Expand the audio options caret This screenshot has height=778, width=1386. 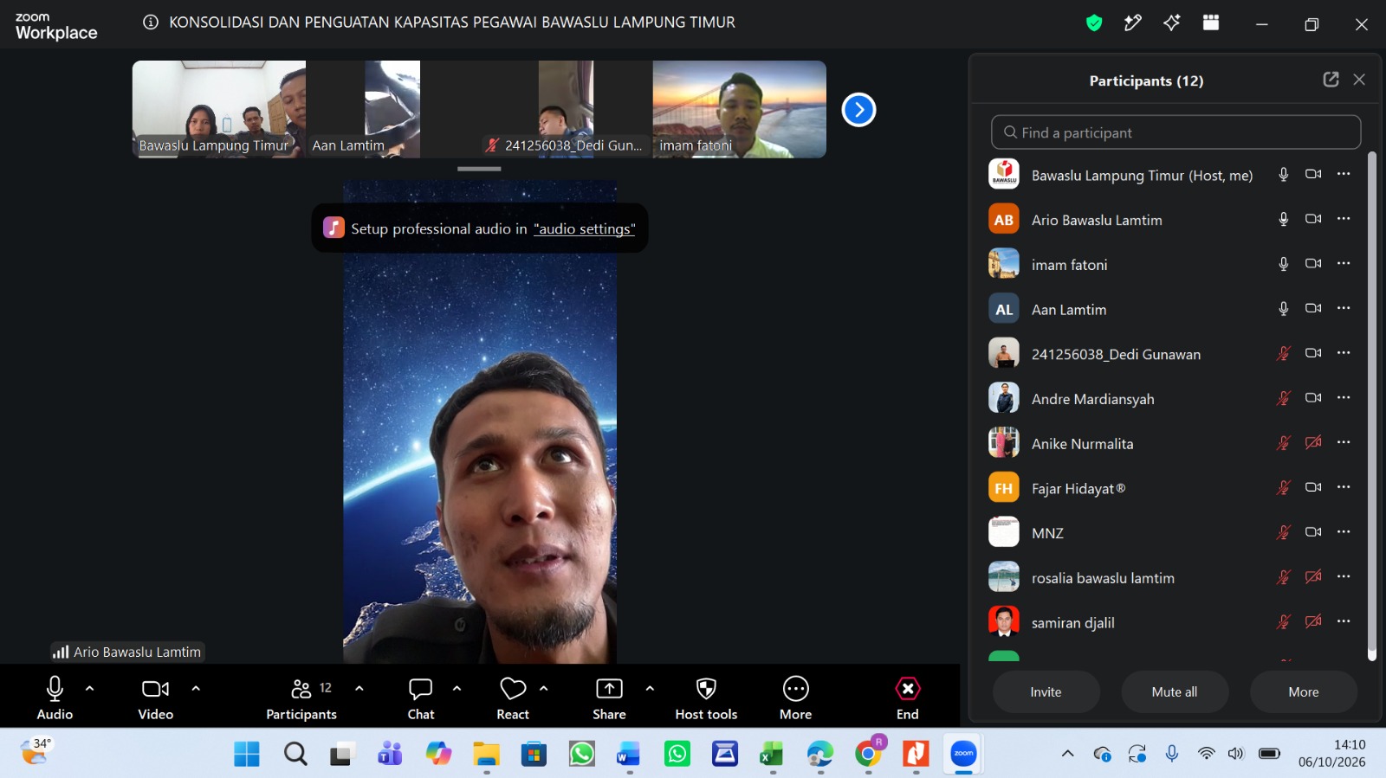89,689
